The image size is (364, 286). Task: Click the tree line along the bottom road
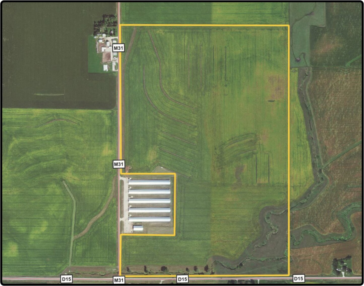click(x=164, y=270)
